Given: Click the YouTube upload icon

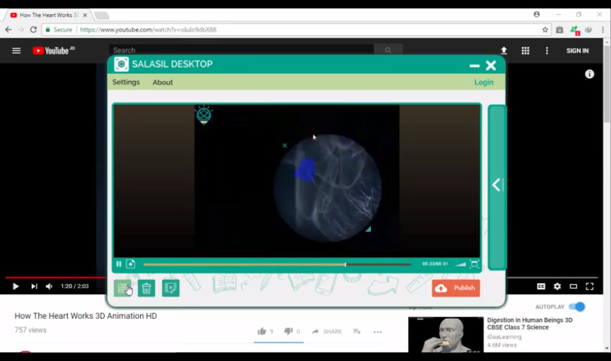Looking at the screenshot, I should [504, 51].
